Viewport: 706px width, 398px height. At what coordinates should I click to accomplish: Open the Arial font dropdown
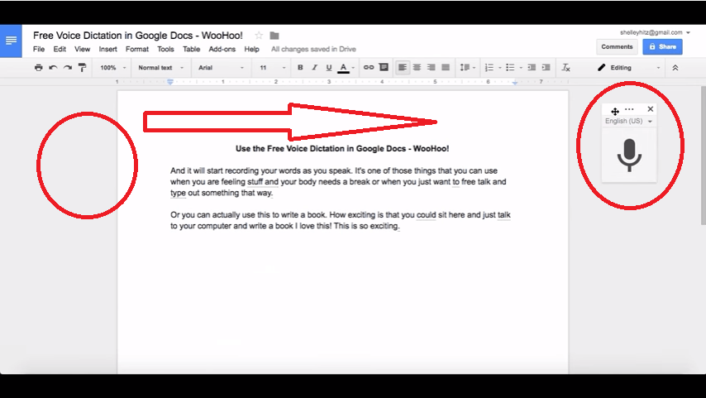(x=221, y=68)
